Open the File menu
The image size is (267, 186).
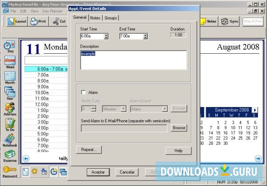13,11
